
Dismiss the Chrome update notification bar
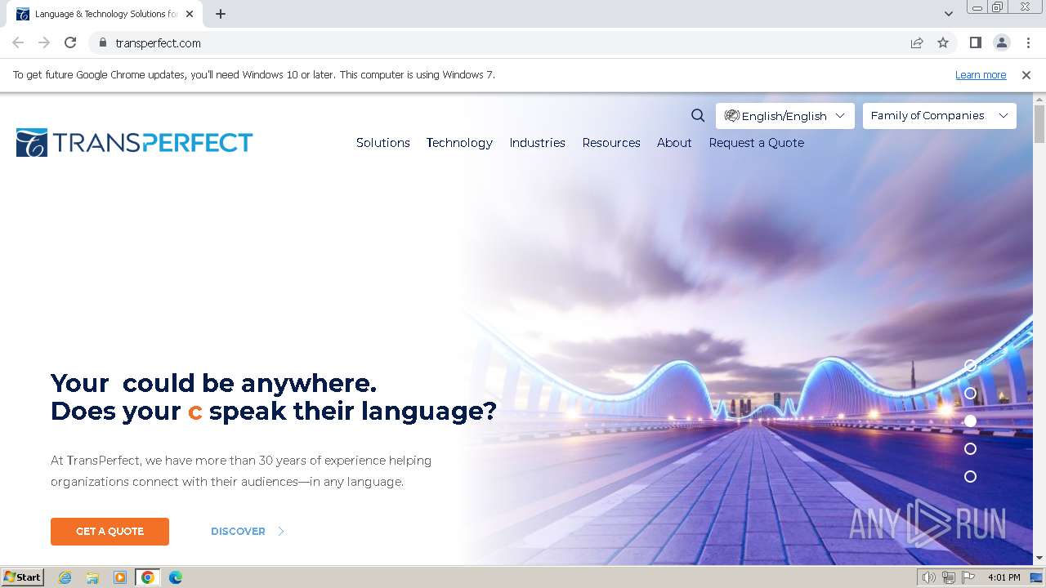click(x=1026, y=75)
